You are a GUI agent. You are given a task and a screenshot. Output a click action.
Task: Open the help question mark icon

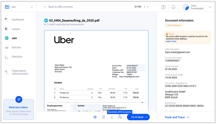[x=163, y=7]
